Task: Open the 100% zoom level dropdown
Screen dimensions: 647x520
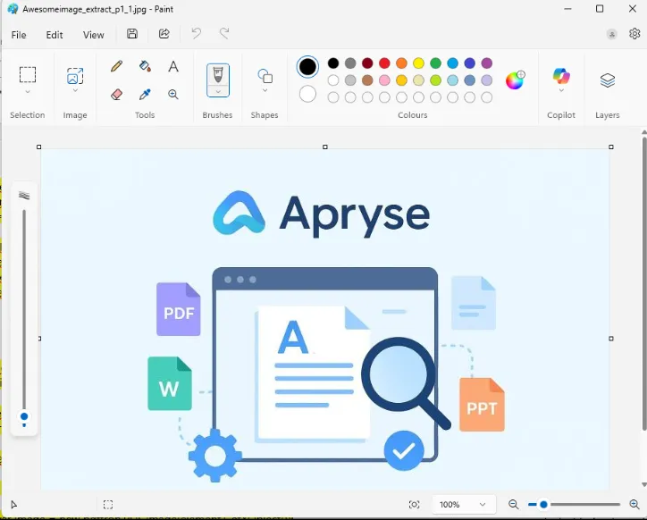Action: point(462,504)
